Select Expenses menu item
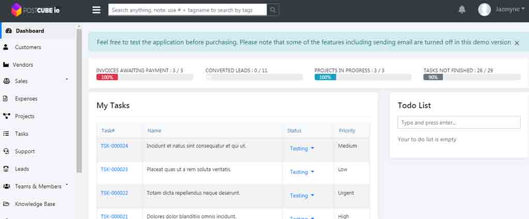 click(26, 99)
